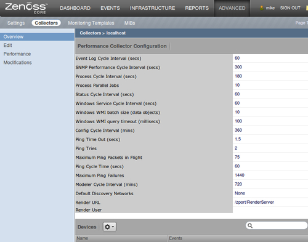308x242 pixels.
Task: Select Overview in the left sidebar
Action: point(37,37)
